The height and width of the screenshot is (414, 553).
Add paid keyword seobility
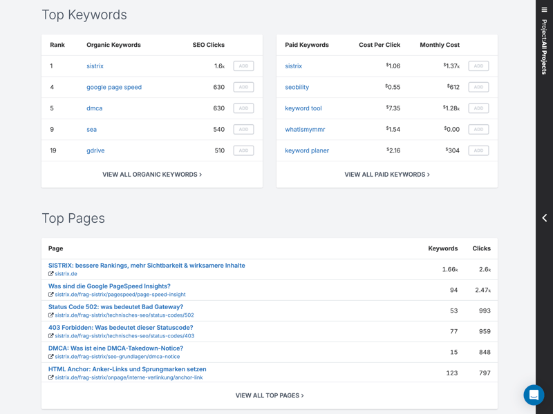478,87
